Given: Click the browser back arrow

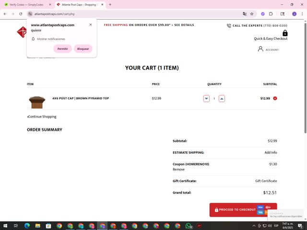Looking at the screenshot, I should [x=5, y=14].
